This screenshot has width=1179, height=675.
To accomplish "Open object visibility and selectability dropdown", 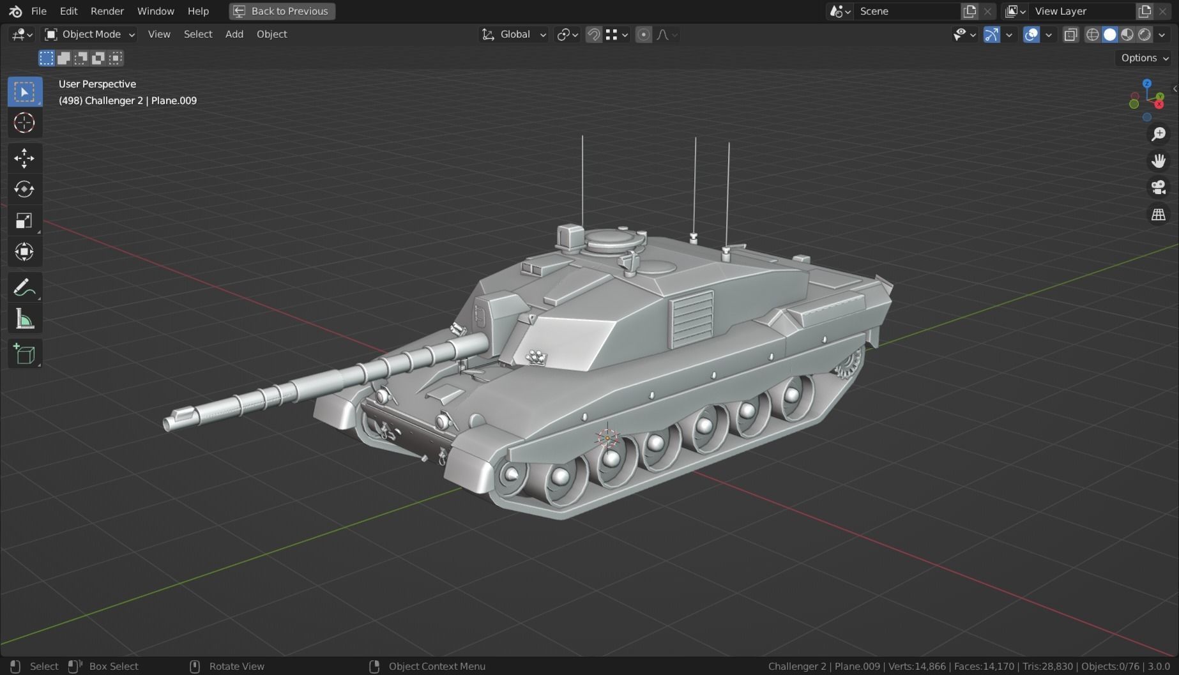I will (964, 34).
